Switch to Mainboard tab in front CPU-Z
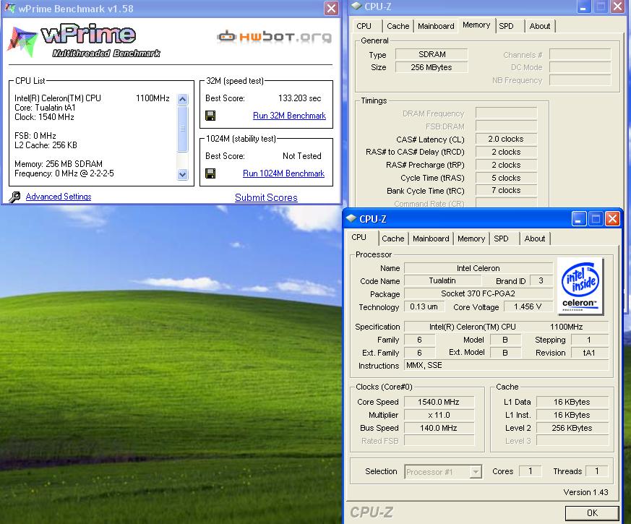This screenshot has width=631, height=524. pos(431,239)
